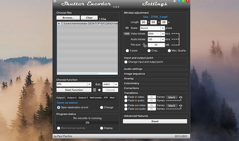Click the grey document icon beside help
Image resolution: width=239 pixels, height=141 pixels.
pos(175,1)
